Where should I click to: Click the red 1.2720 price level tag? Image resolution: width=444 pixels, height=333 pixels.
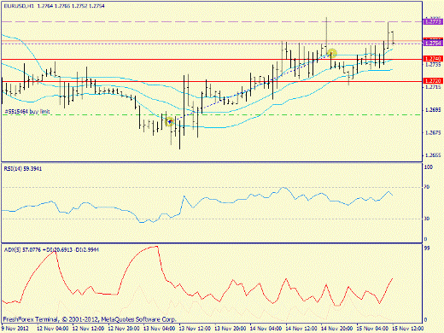click(433, 81)
